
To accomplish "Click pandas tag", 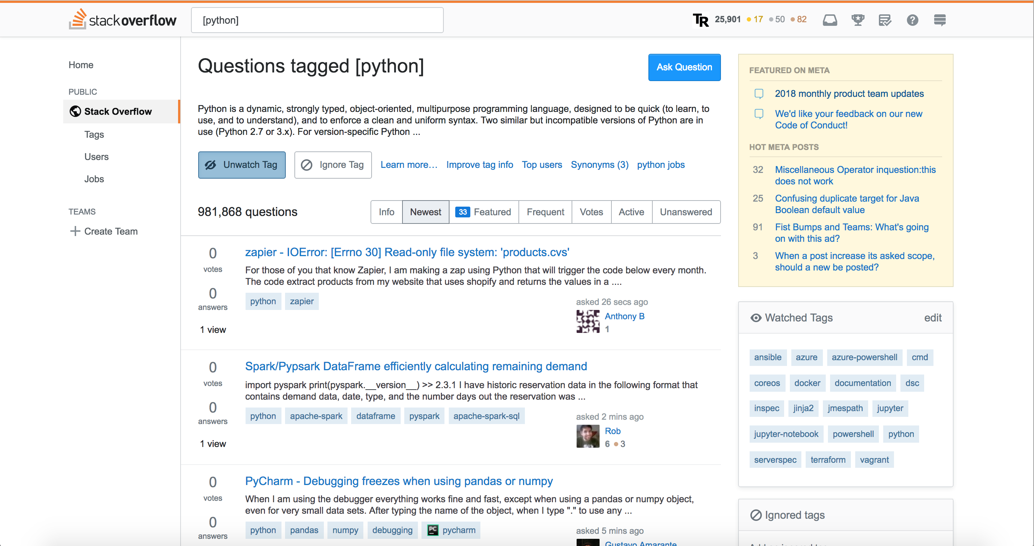I will coord(304,530).
